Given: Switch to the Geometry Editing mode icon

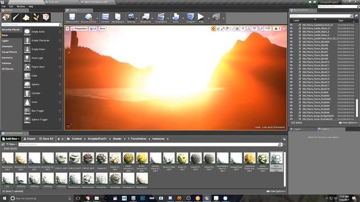Looking at the screenshot, I should 46,17.
